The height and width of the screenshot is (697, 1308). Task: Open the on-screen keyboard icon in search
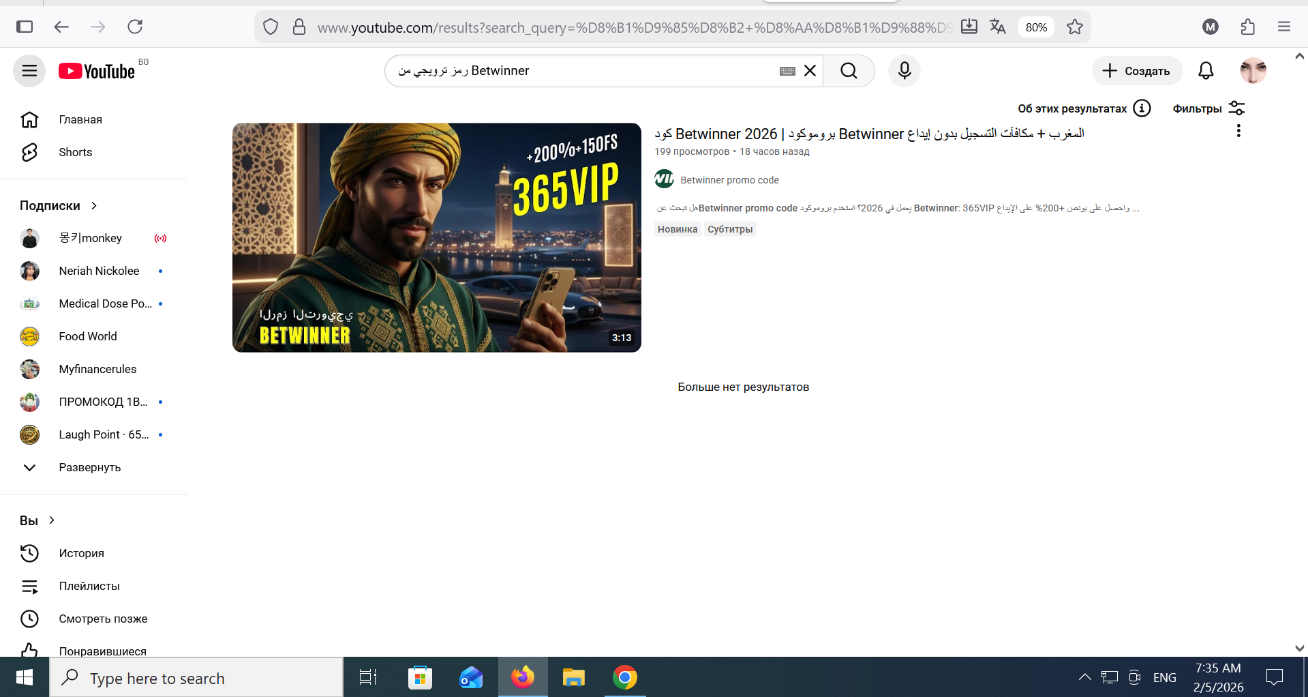click(787, 71)
